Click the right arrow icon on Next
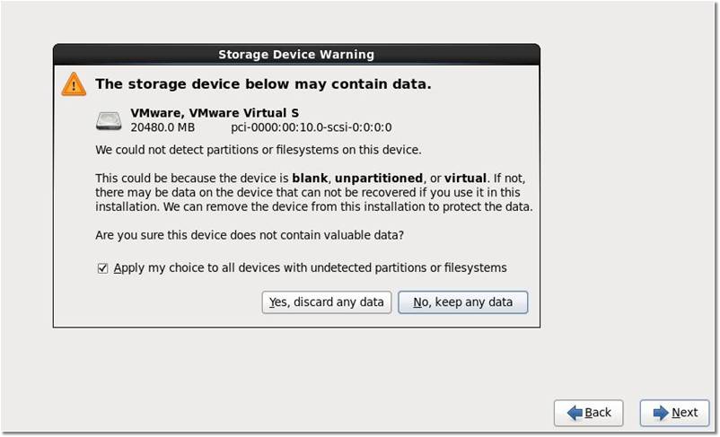The image size is (720, 437). point(659,413)
